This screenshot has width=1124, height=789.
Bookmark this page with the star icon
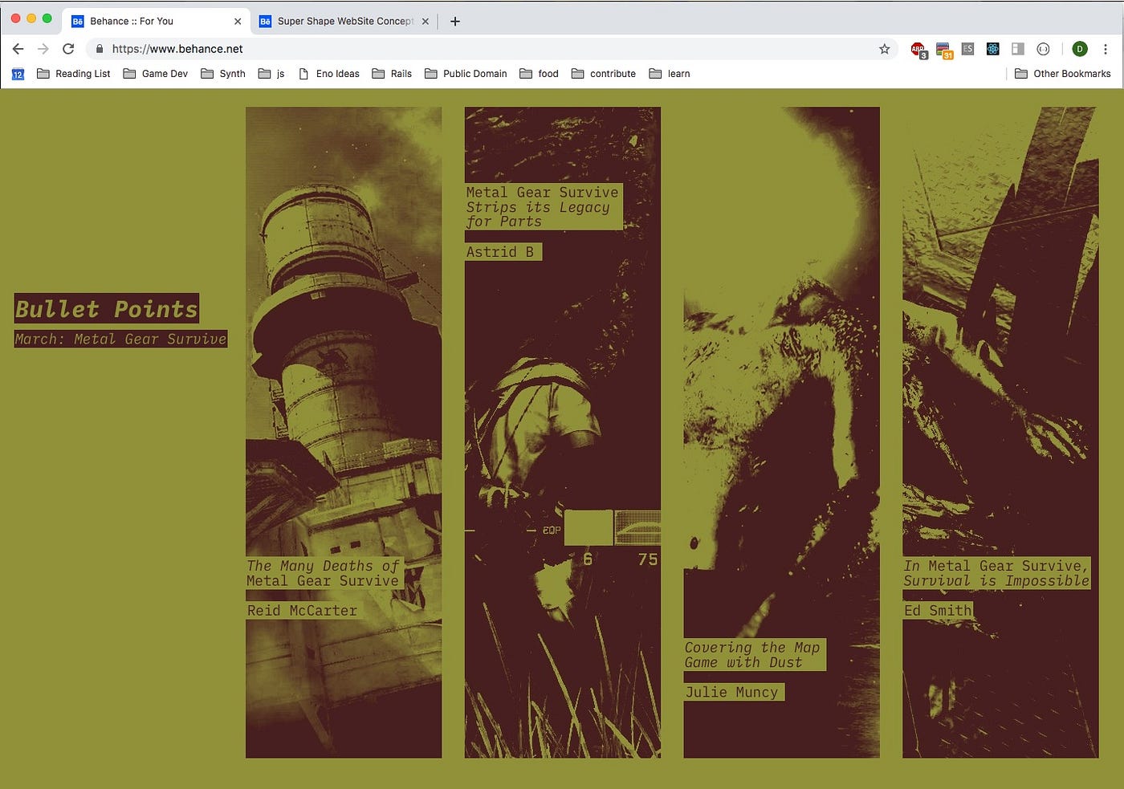coord(885,49)
